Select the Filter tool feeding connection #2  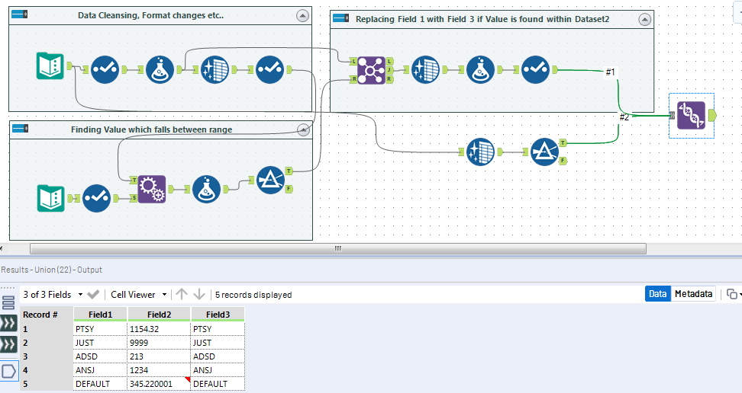544,152
